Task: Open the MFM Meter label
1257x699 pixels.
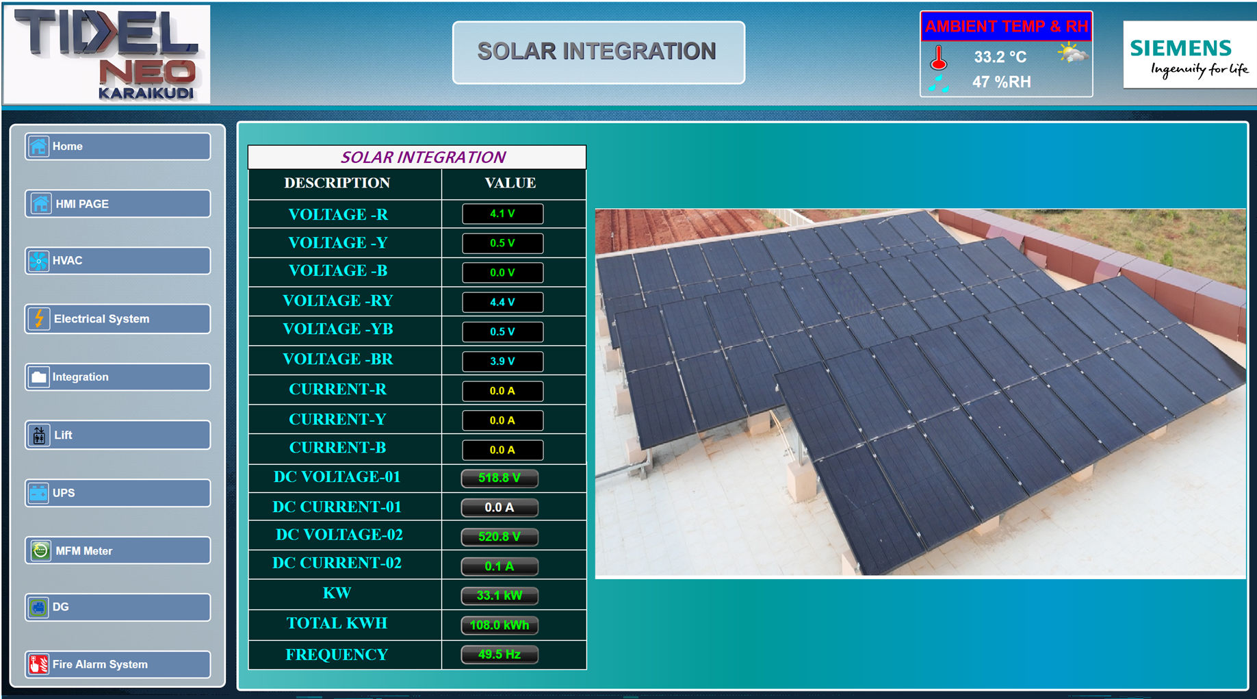Action: click(x=83, y=551)
